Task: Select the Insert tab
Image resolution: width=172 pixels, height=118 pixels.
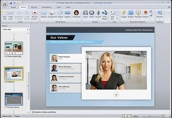Action: click(23, 7)
